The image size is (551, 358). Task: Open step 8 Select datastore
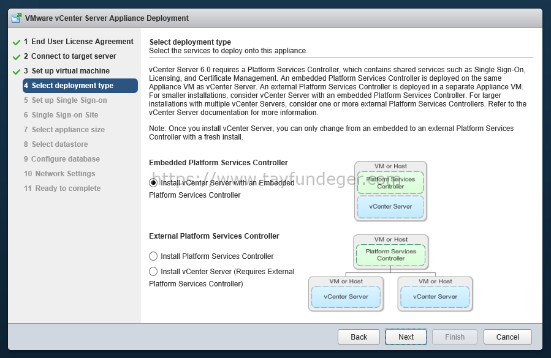click(56, 144)
